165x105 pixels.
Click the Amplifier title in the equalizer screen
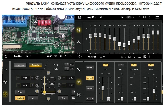coord(91,17)
